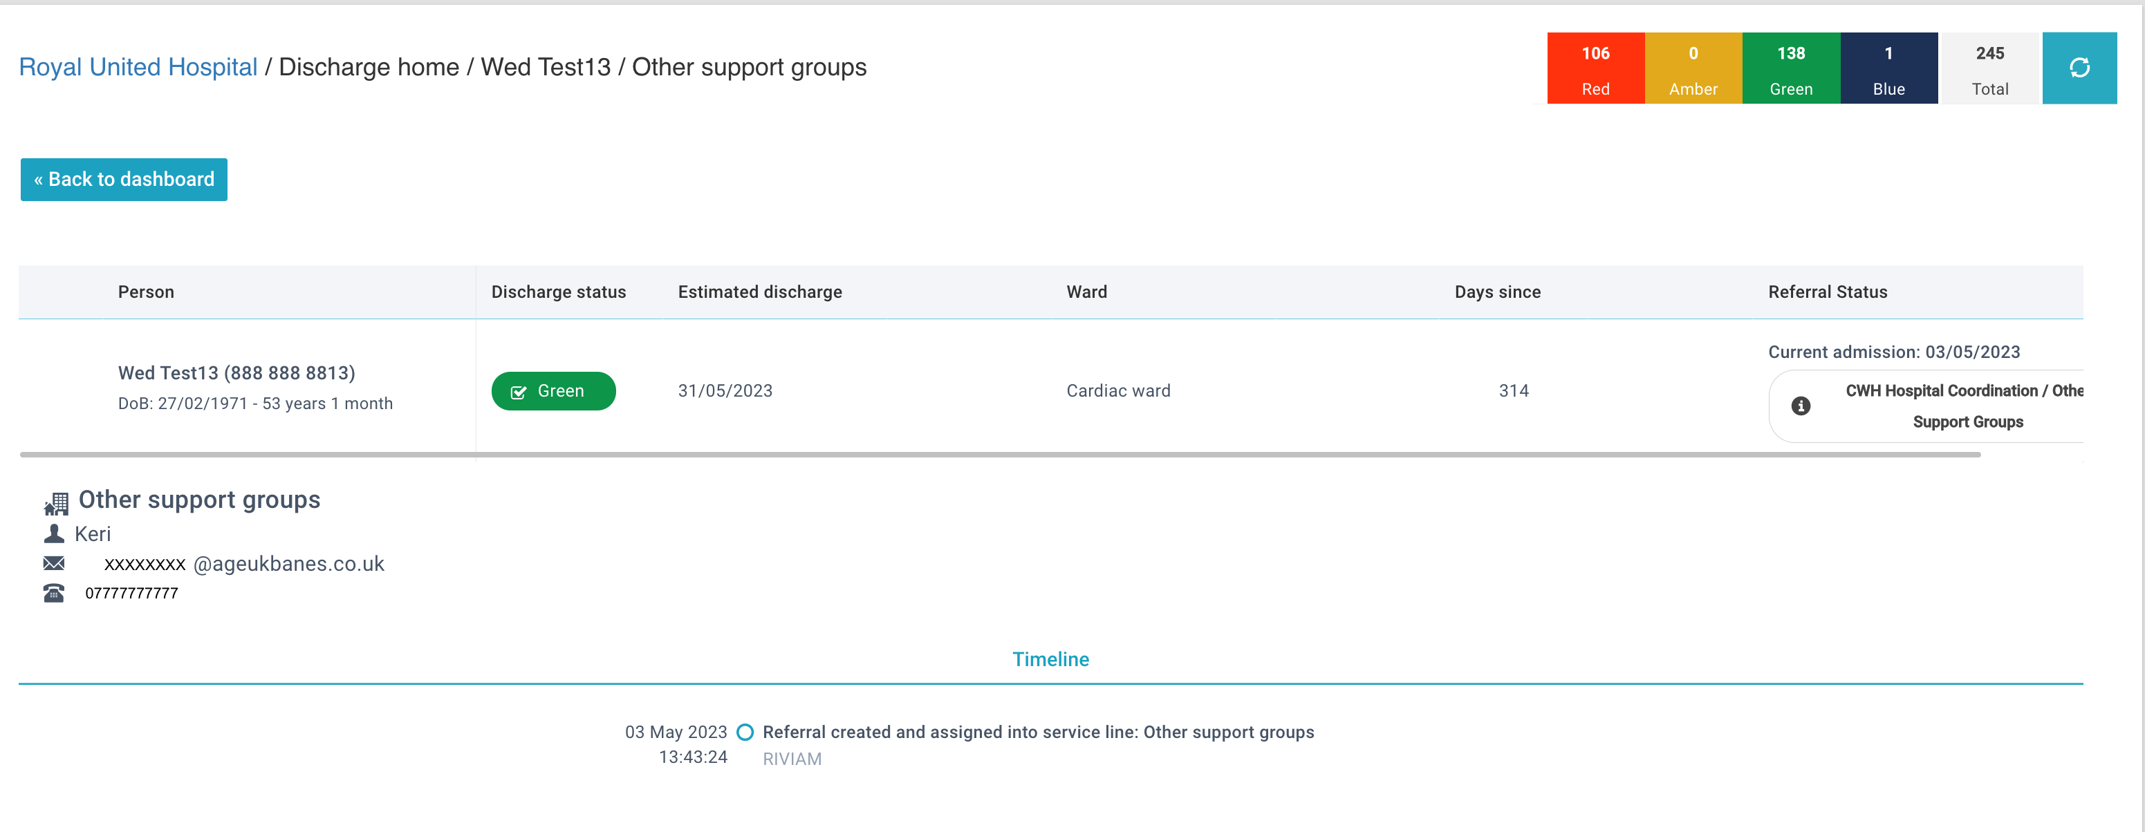This screenshot has width=2145, height=832.
Task: Switch to the Timeline tab
Action: coord(1050,659)
